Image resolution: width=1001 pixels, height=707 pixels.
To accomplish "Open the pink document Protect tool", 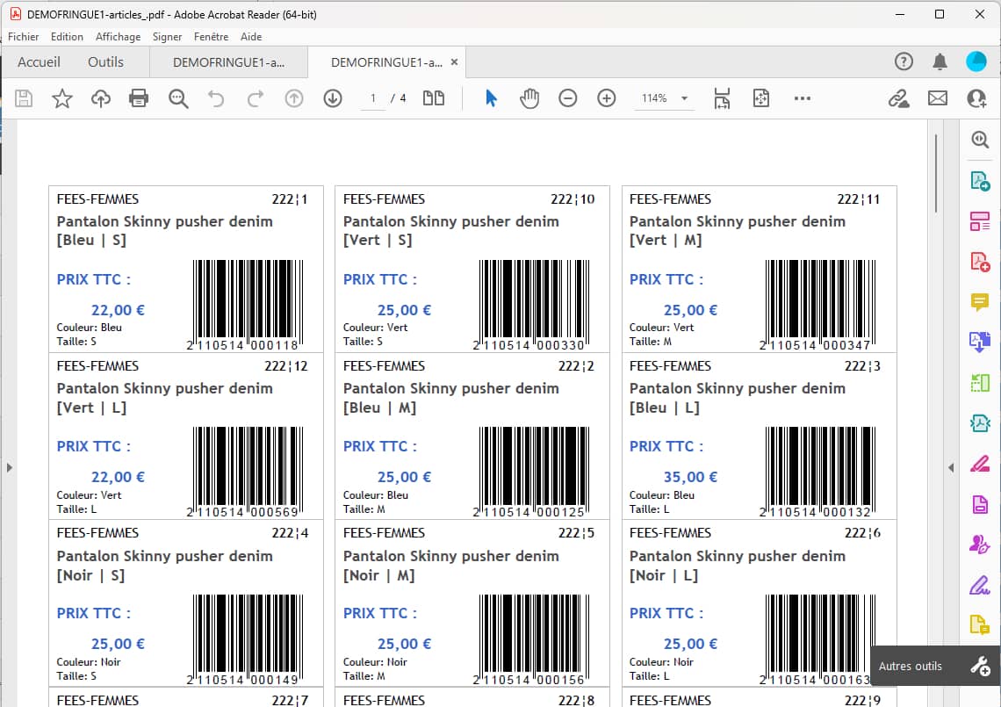I will (980, 504).
